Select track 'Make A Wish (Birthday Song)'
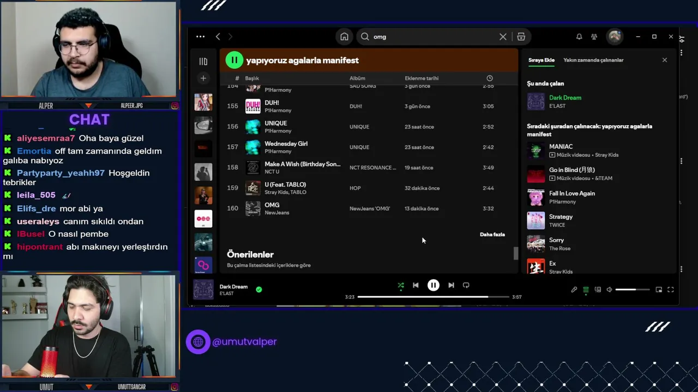The image size is (698, 392). click(x=369, y=168)
